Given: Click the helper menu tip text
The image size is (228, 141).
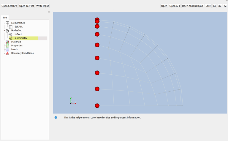Looking at the screenshot, I should [102, 117].
